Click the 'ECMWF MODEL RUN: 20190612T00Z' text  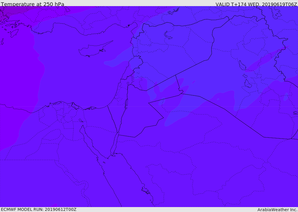click(39, 209)
